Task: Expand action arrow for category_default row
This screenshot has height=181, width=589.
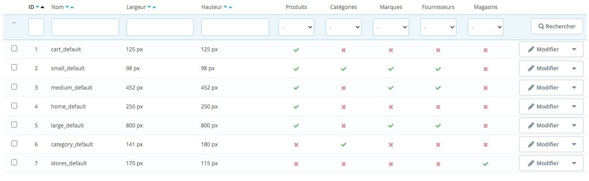Action: point(574,145)
